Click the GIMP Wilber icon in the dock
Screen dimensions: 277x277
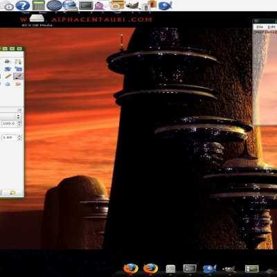(x=229, y=269)
